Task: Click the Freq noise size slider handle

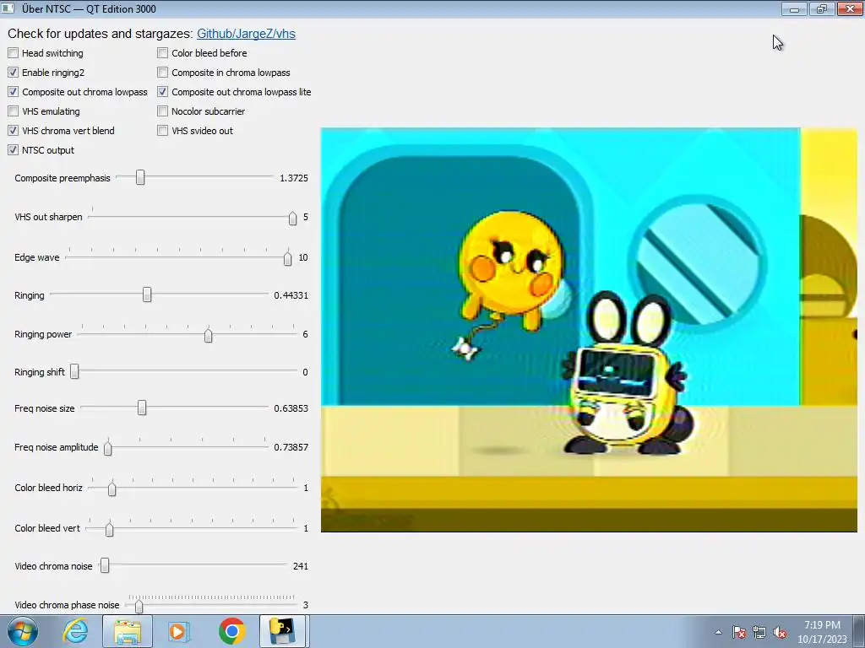Action: coord(142,408)
